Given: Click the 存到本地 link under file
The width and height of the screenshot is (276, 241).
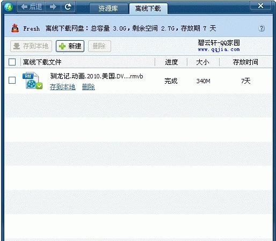Looking at the screenshot, I should point(62,87).
